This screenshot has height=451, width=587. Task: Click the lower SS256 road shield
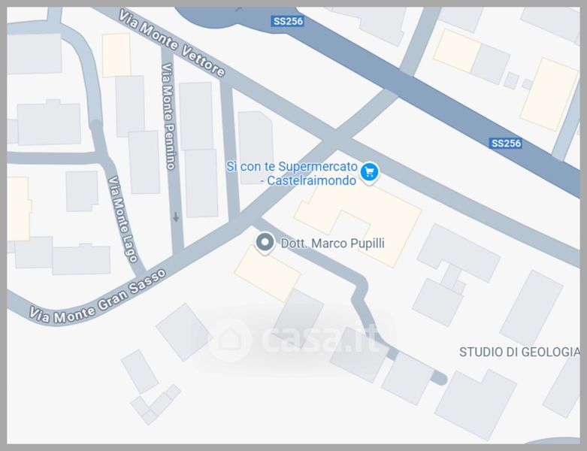point(505,143)
